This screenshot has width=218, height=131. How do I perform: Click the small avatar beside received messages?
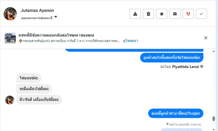10,100
